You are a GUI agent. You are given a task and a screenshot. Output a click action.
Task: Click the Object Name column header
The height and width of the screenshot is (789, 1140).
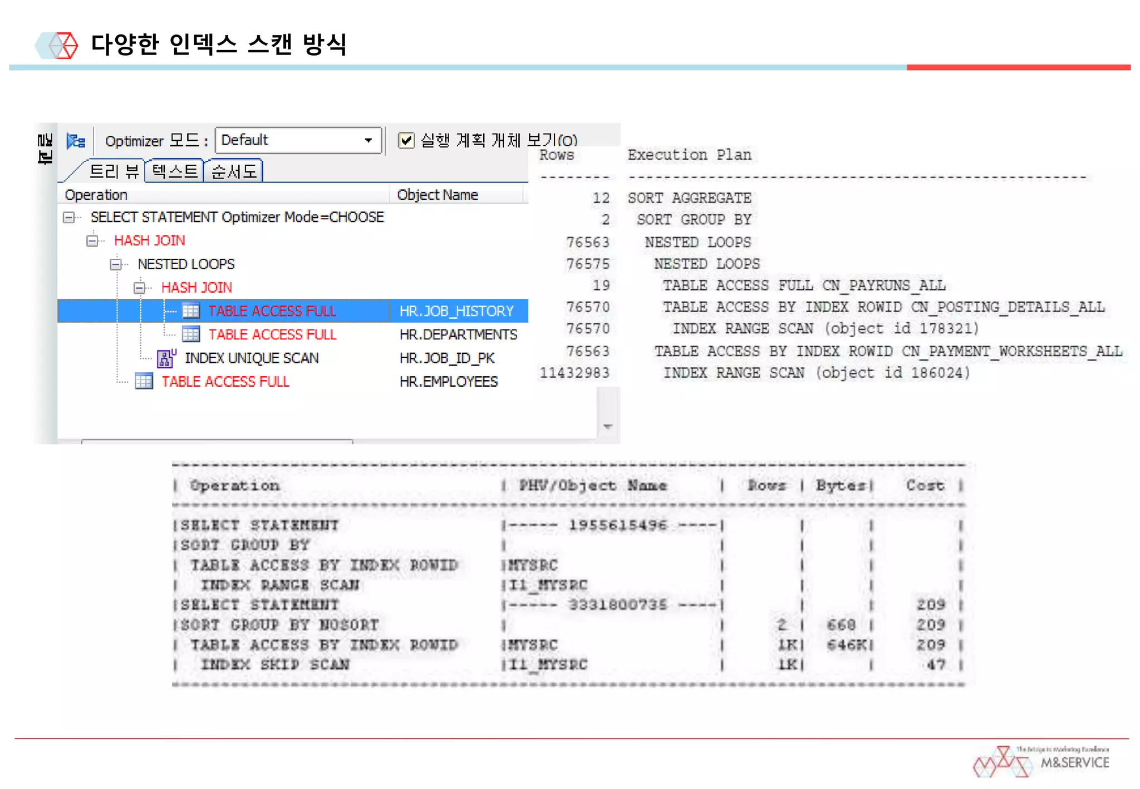(438, 195)
